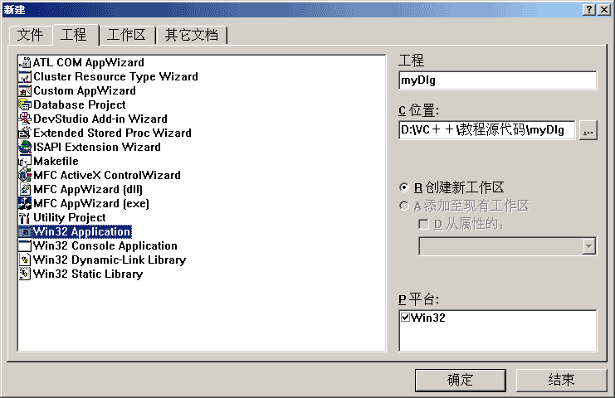Select the Cluster Resource Type Wizard text
The image size is (615, 398).
click(115, 77)
